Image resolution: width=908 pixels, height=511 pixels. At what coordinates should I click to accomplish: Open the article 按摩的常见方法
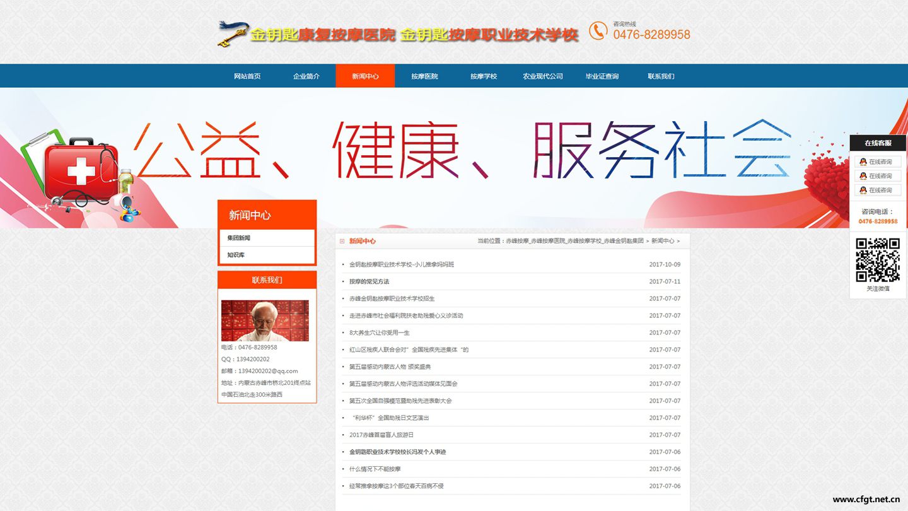click(x=370, y=281)
